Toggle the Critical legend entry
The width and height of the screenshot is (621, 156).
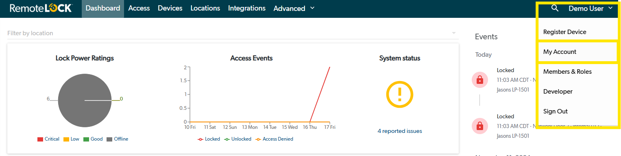pos(48,139)
